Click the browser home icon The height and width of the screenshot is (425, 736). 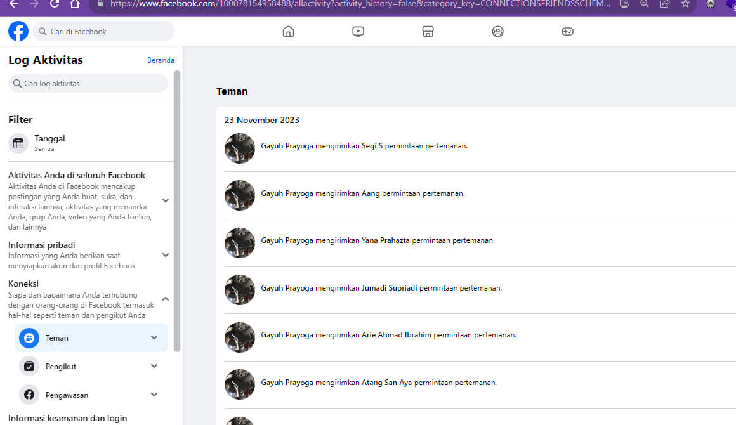(75, 4)
